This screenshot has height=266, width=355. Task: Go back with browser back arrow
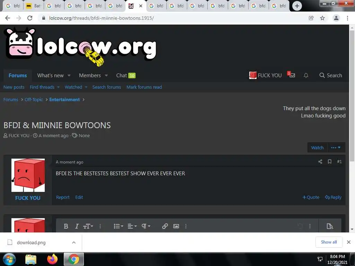pos(8,18)
